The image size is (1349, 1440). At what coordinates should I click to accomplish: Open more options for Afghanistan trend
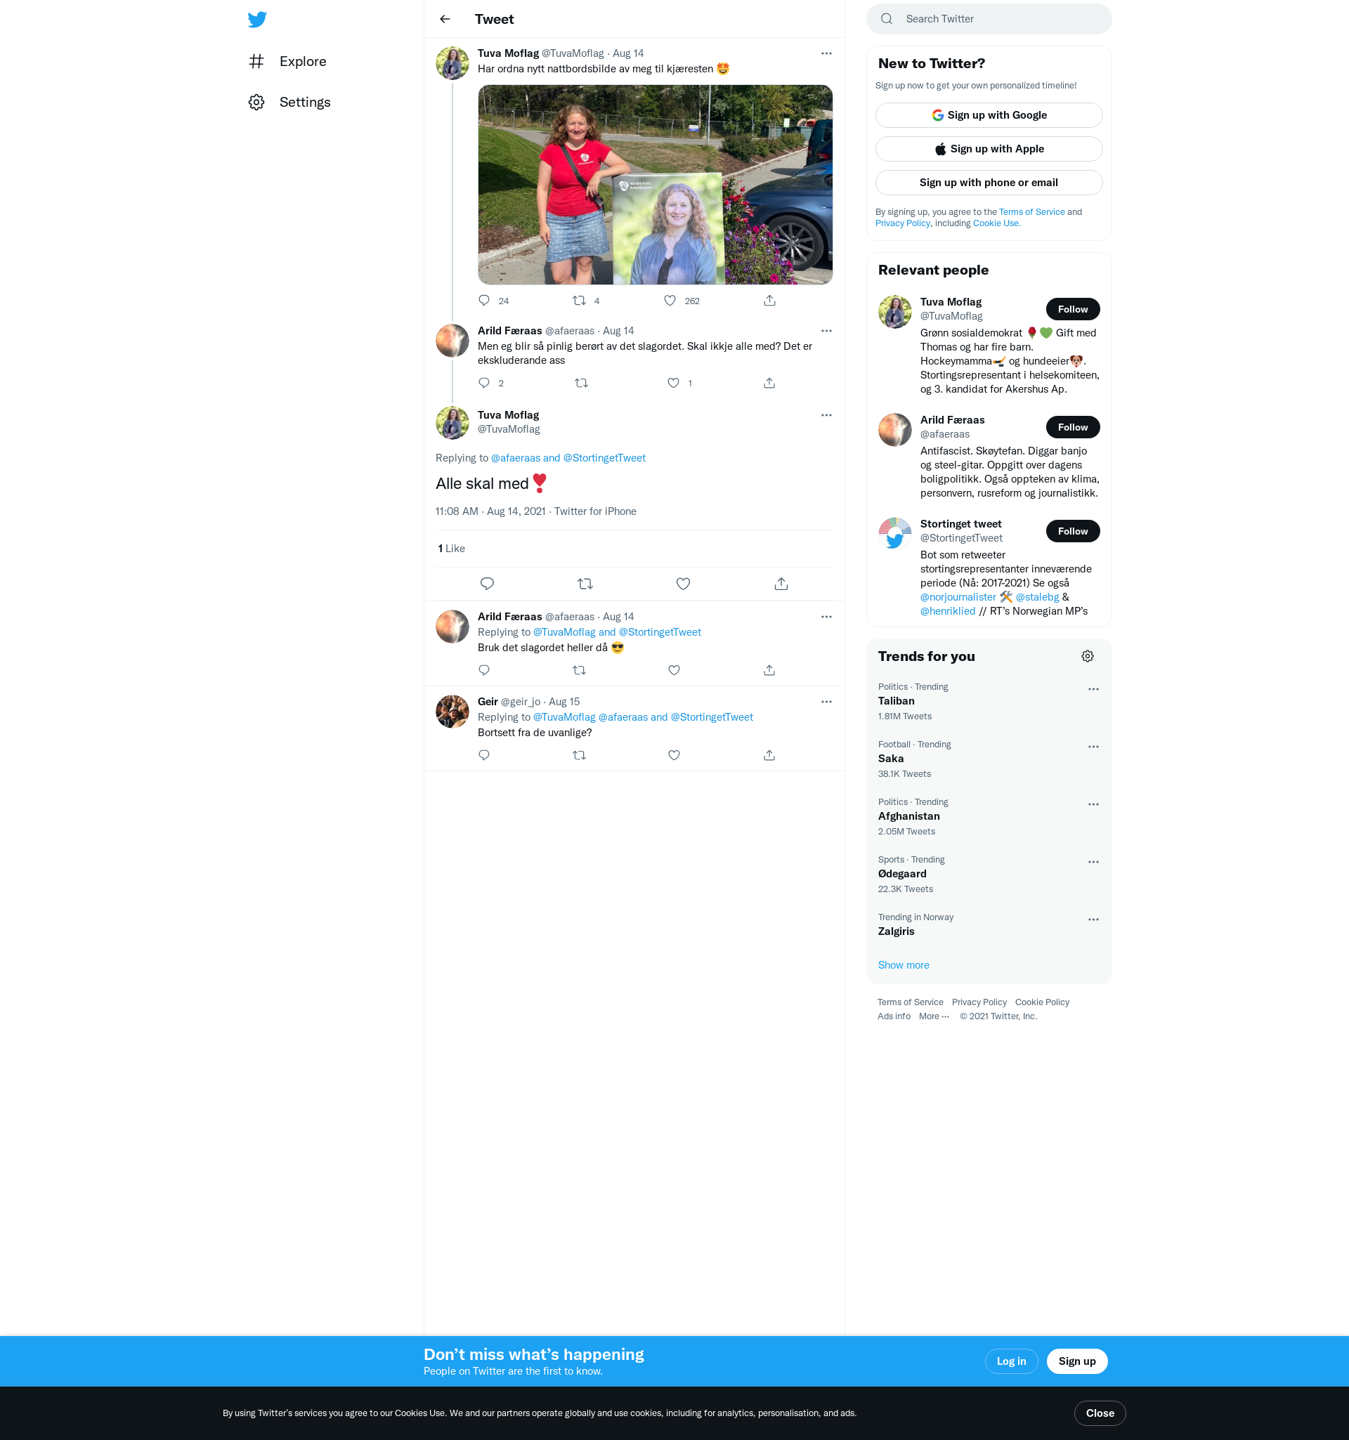[1093, 805]
